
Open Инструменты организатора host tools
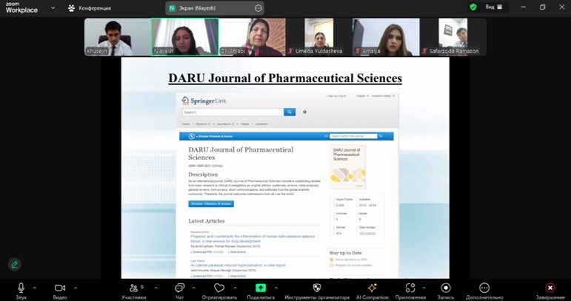317,288
